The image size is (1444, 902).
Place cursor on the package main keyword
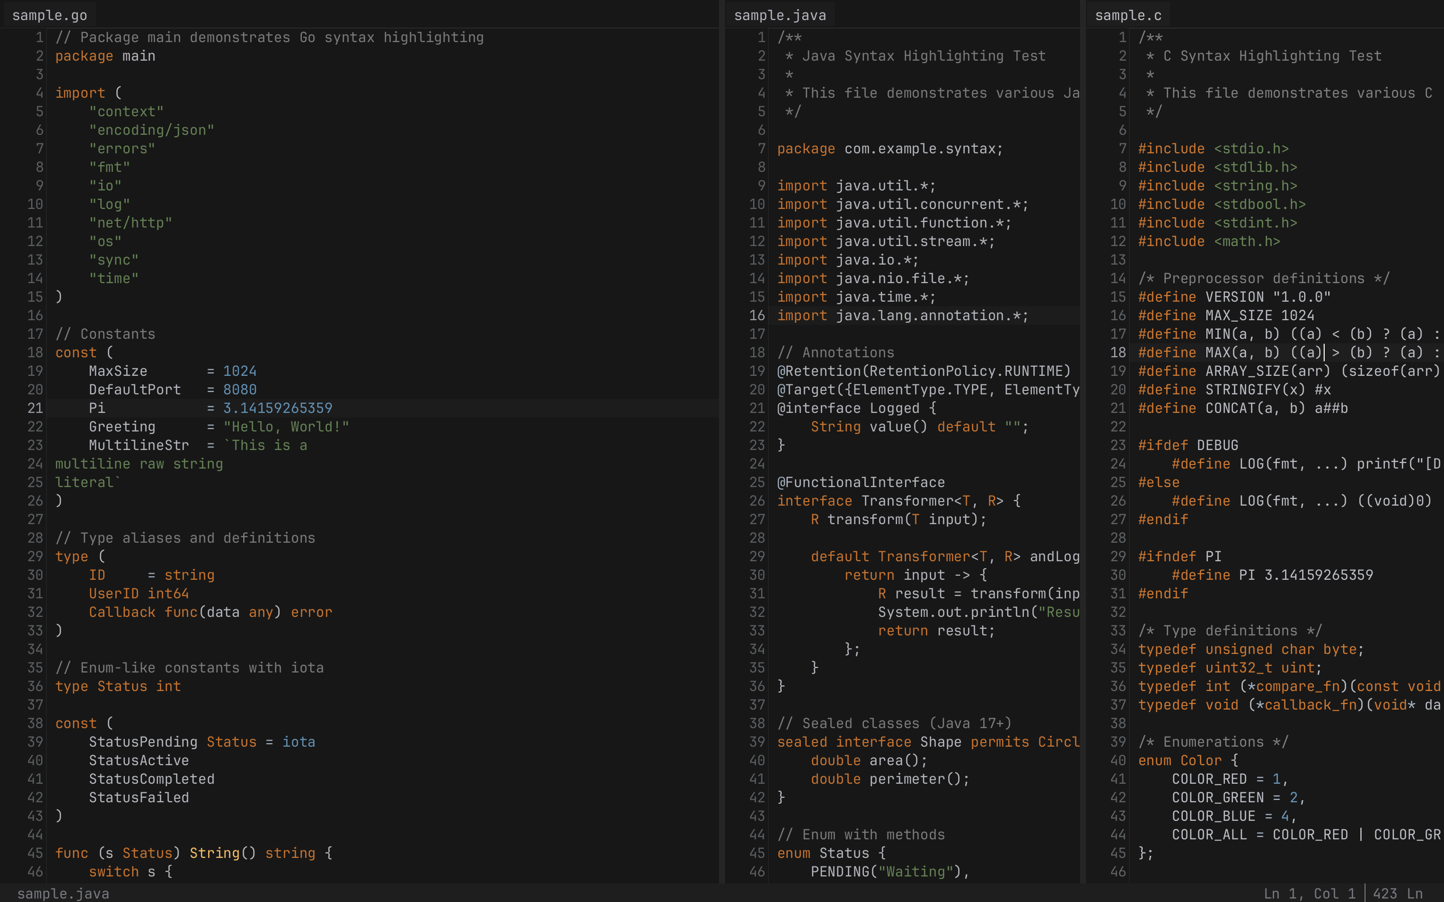pyautogui.click(x=104, y=56)
